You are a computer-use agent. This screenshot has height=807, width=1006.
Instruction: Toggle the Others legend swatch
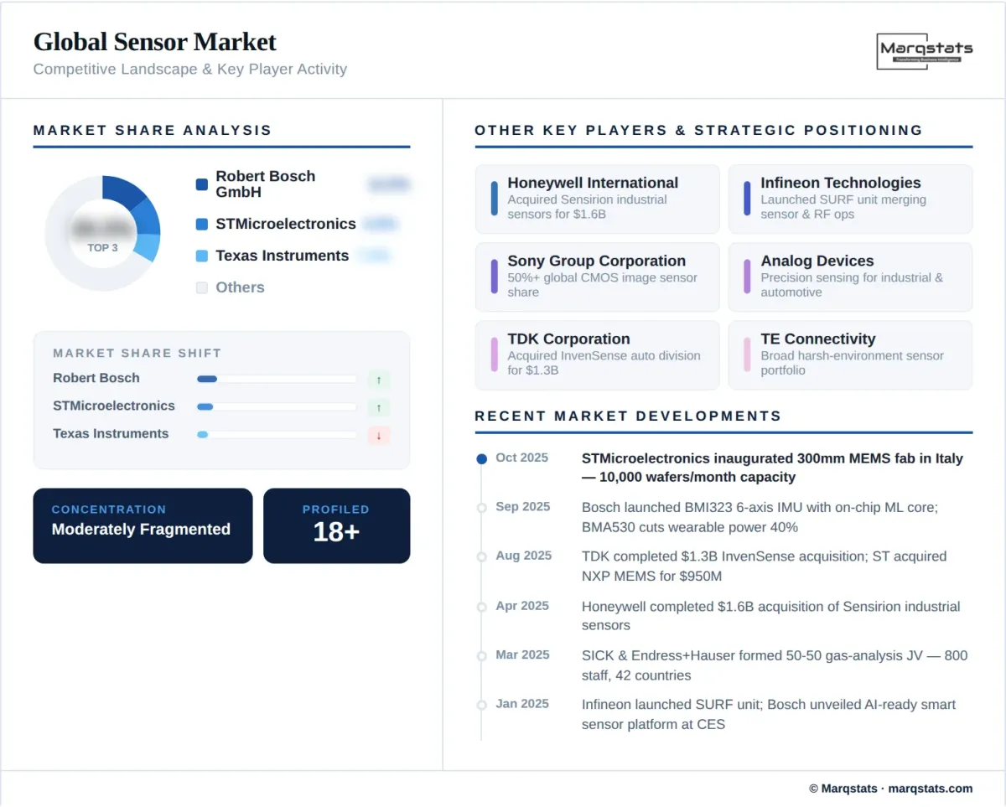click(x=202, y=288)
